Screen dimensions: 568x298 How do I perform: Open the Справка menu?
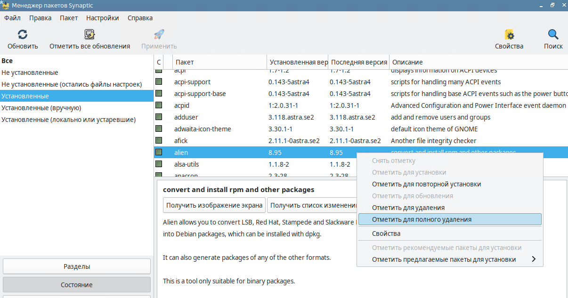click(x=140, y=18)
